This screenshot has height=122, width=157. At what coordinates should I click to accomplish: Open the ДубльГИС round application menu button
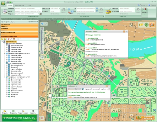tap(3, 3)
